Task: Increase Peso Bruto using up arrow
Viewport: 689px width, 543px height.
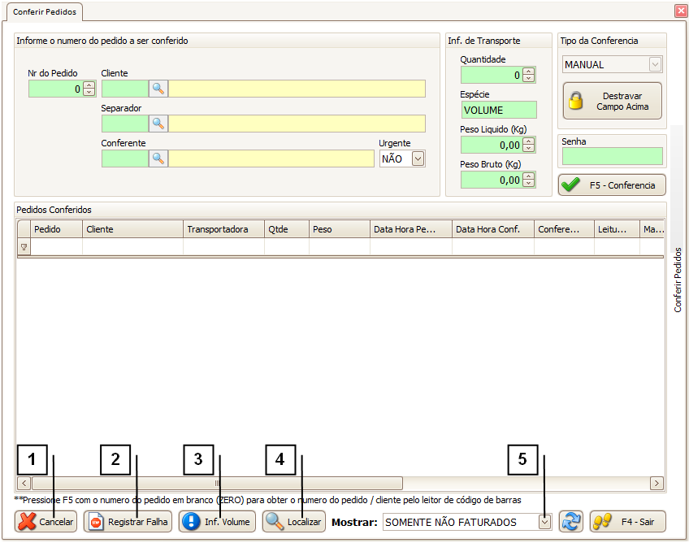Action: pos(529,176)
